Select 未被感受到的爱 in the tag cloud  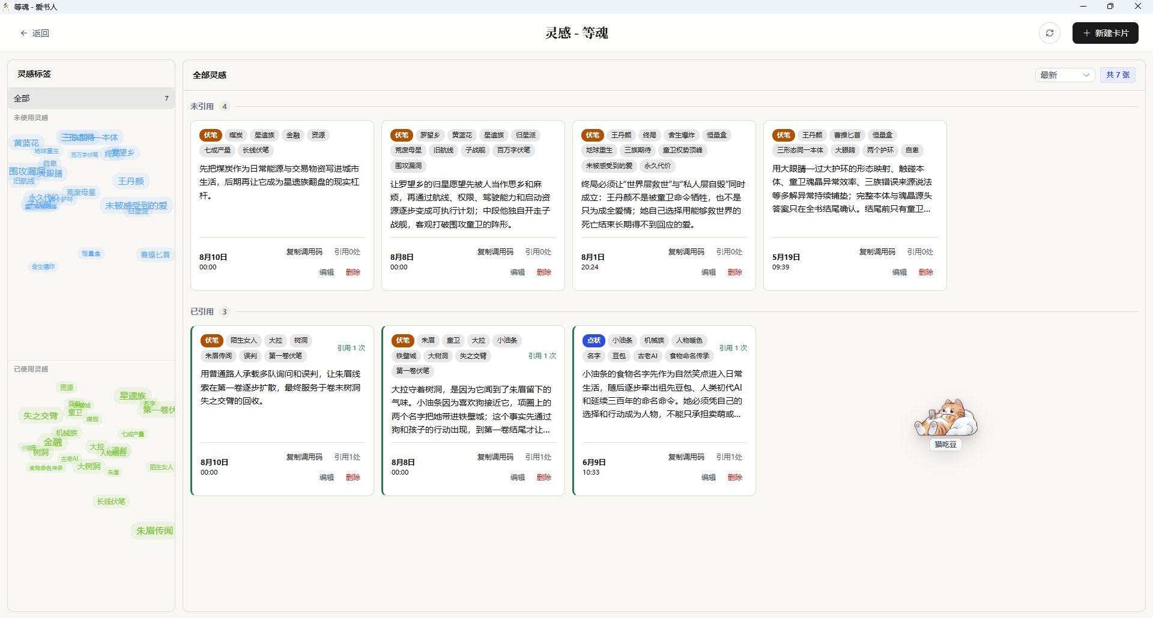pos(136,206)
